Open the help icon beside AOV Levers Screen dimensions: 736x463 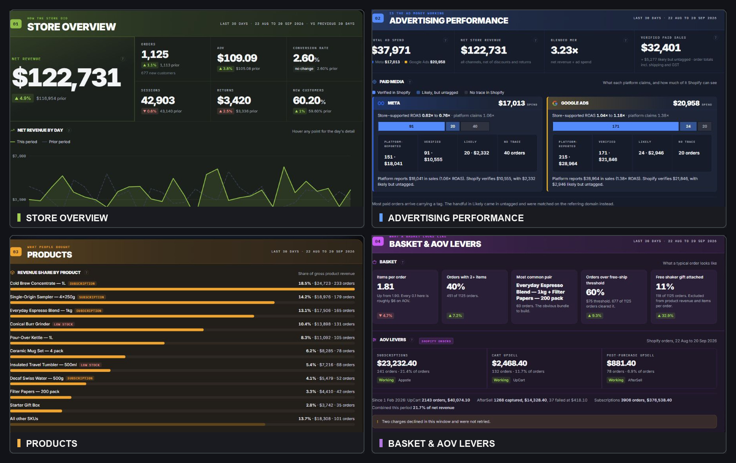point(412,340)
